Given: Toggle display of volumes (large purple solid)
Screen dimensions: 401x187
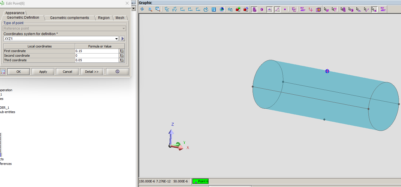Looking at the screenshot, I should (x=254, y=9).
